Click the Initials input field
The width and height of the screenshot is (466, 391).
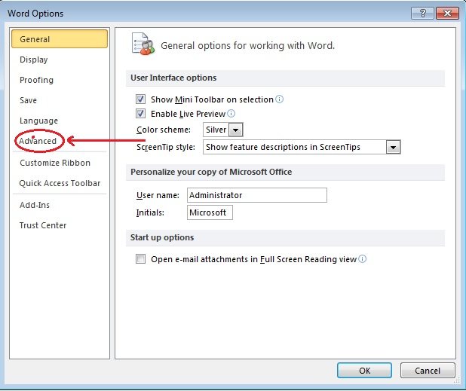pos(210,212)
